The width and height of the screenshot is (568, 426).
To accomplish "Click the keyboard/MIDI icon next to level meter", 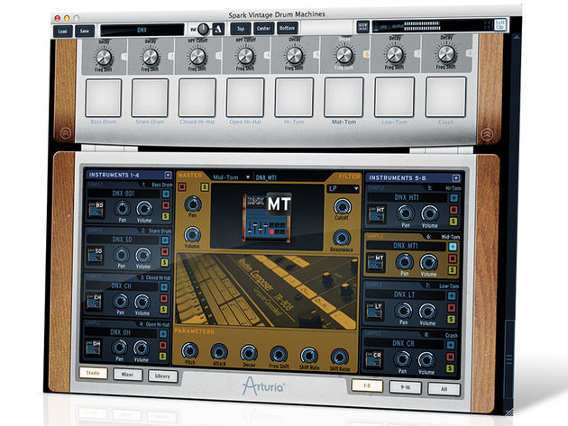I will (x=362, y=27).
